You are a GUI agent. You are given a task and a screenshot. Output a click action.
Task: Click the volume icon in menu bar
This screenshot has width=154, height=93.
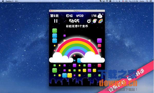coord(120,1)
